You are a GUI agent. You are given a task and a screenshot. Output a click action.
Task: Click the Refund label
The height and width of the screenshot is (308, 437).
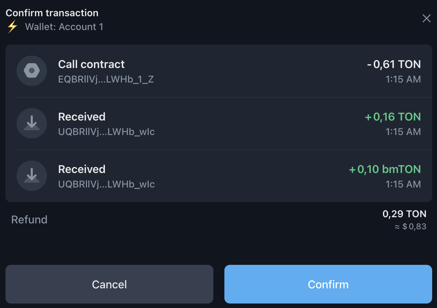29,220
